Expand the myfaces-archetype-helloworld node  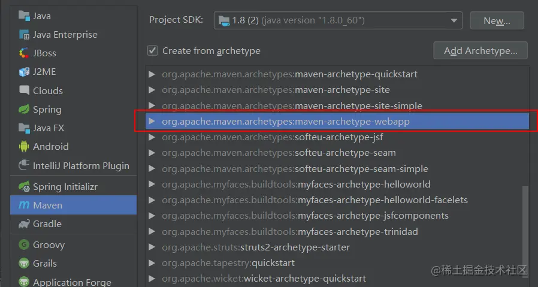(x=152, y=185)
